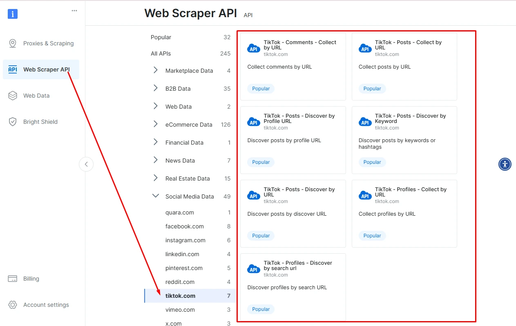
Task: Select Web Scraper API sidebar item
Action: (41, 69)
